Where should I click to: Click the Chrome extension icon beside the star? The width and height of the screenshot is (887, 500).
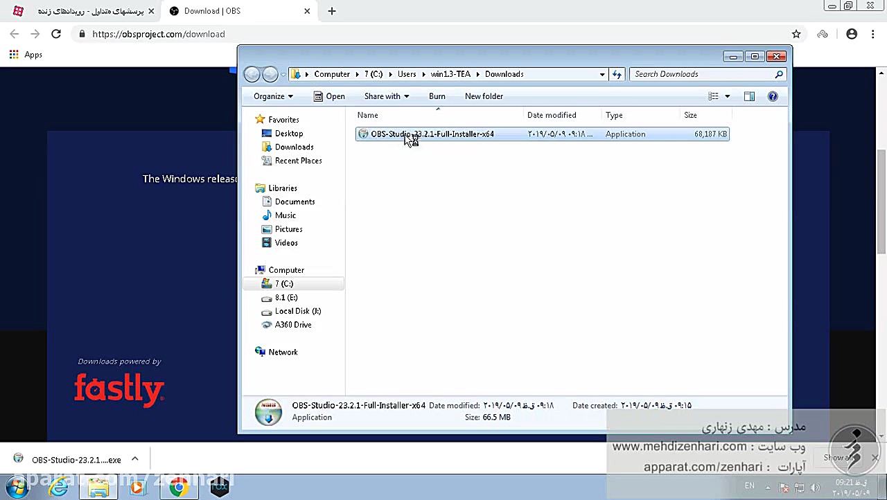click(x=823, y=34)
